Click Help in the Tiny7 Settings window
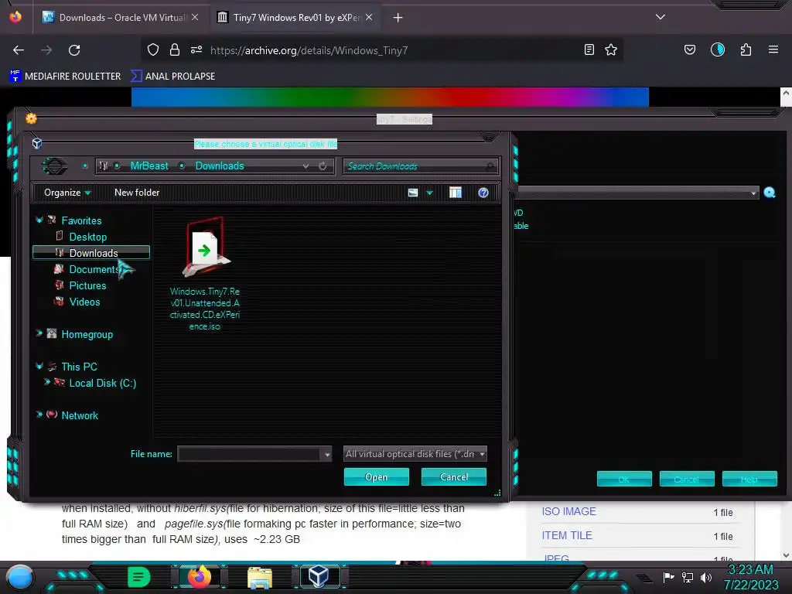Image resolution: width=792 pixels, height=594 pixels. point(749,479)
